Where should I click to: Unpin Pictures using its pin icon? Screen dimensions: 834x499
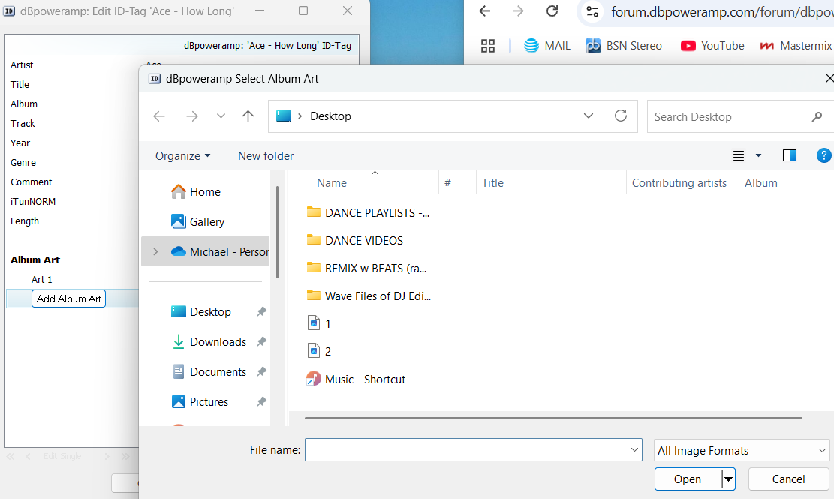261,401
